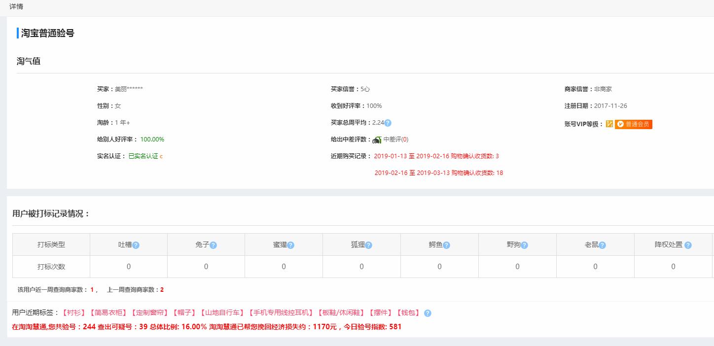Click help icon beside 蜜獾 column header

pyautogui.click(x=291, y=245)
